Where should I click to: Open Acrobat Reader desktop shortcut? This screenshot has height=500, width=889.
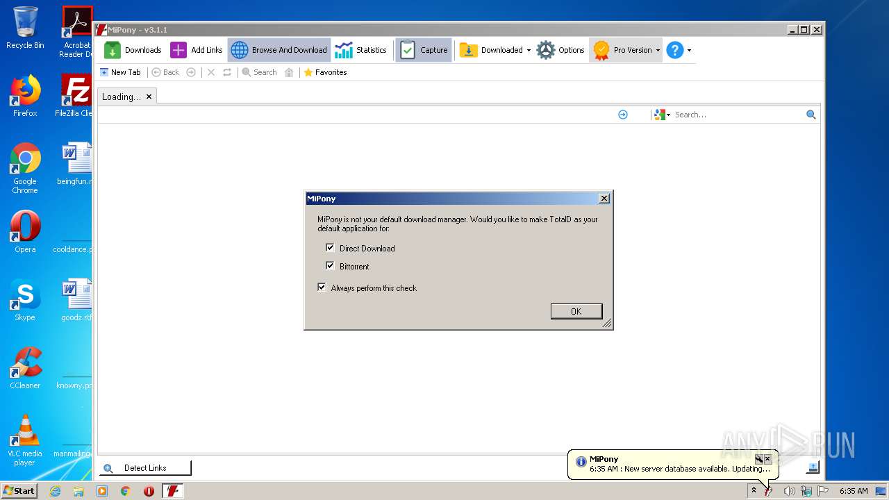coord(76,31)
